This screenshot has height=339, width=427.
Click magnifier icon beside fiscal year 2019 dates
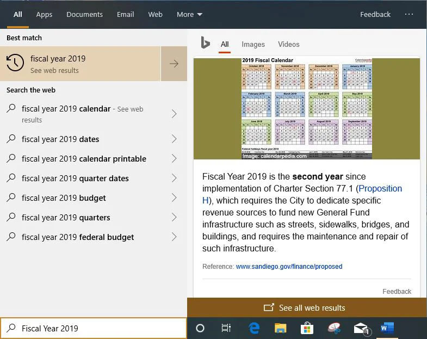click(11, 139)
